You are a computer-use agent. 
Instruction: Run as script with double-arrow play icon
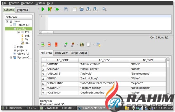[57, 9]
